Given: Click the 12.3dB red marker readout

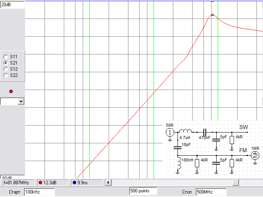Looking at the screenshot, I should point(52,182).
